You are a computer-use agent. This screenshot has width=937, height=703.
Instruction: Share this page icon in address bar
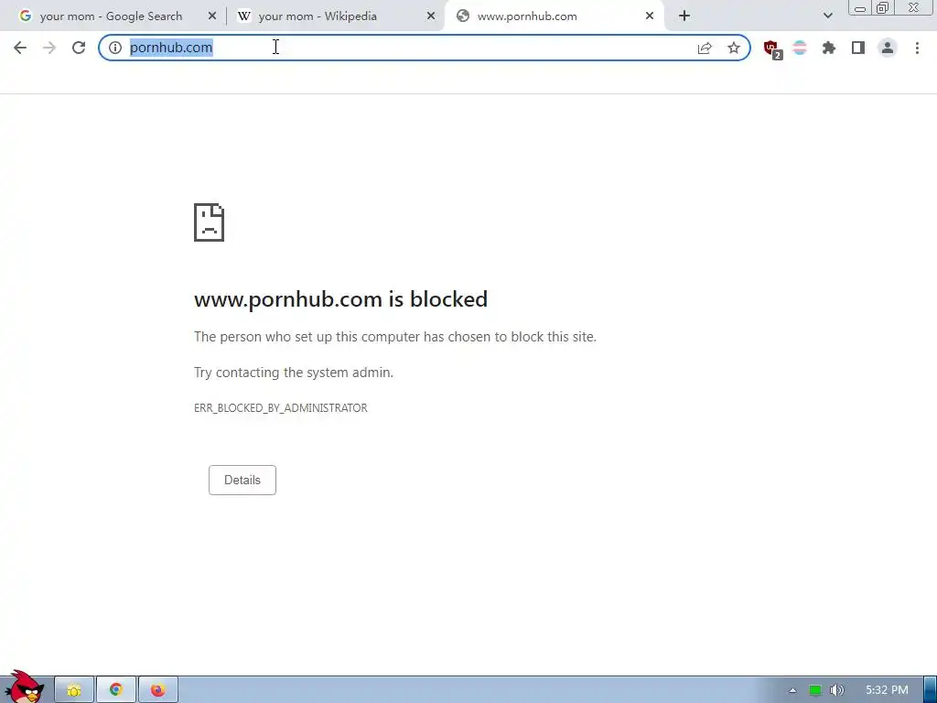pyautogui.click(x=705, y=48)
